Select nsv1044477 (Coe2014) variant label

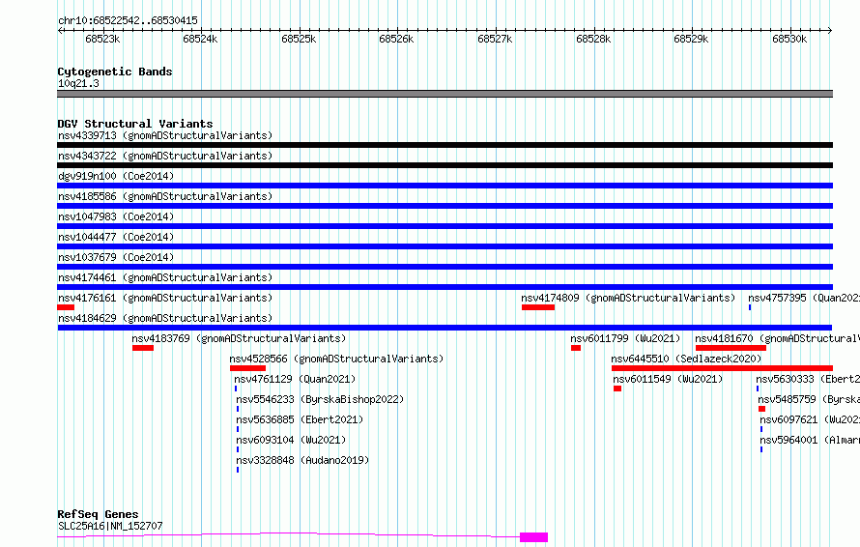pos(116,237)
